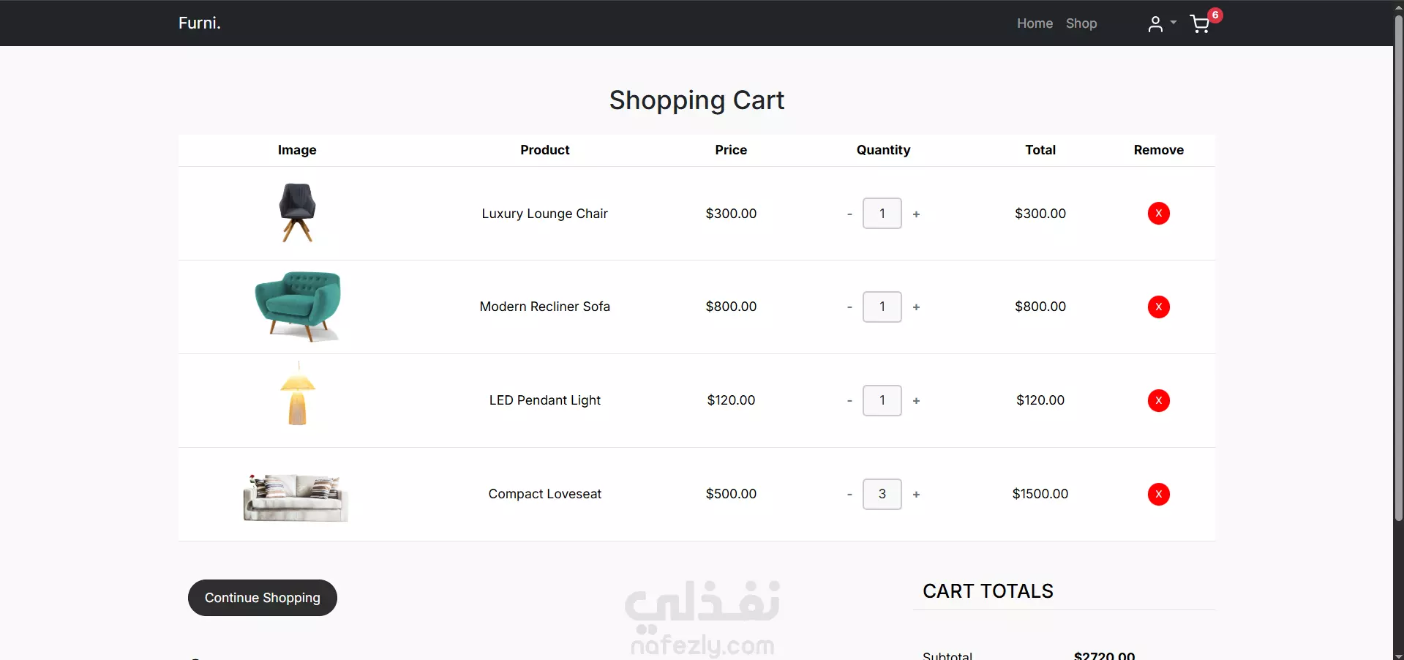Click the Modern Recliner Sofa image
Screen dimensions: 1404x660
coord(298,306)
